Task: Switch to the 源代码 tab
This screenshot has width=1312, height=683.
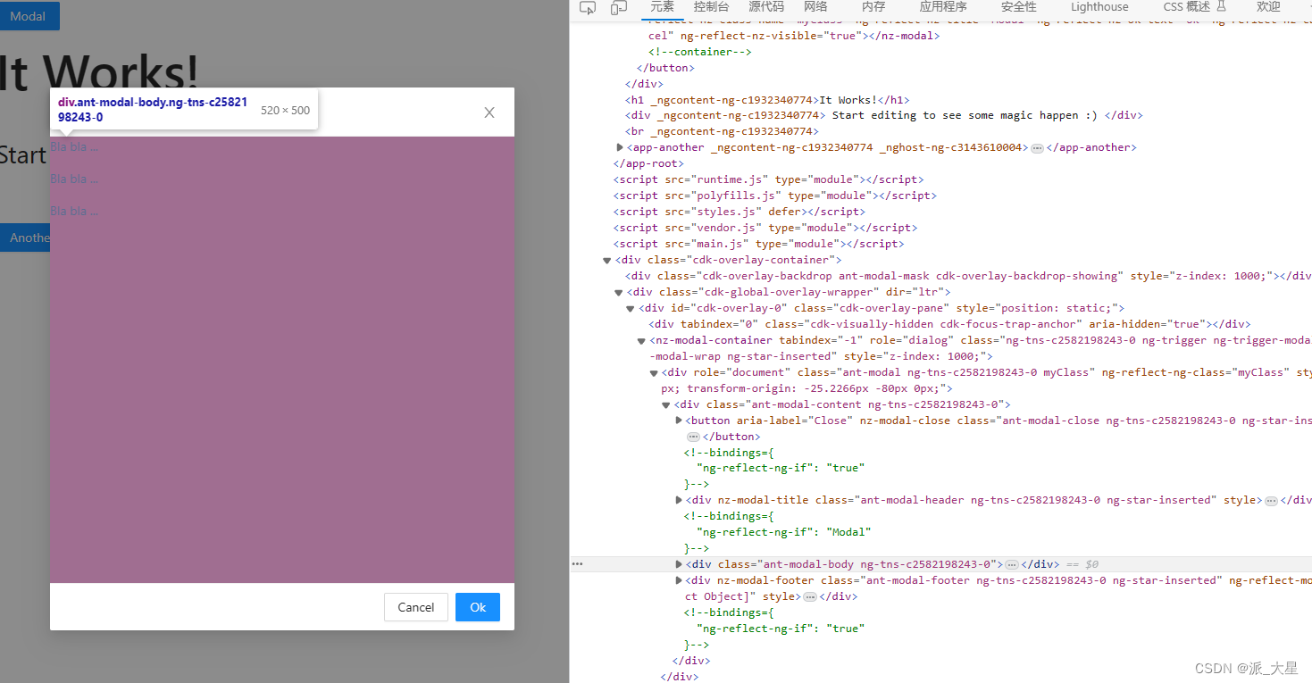Action: pyautogui.click(x=766, y=7)
